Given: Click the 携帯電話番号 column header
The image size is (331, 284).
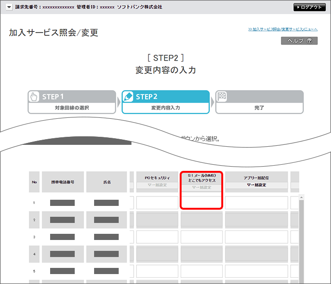Looking at the screenshot, I should click(63, 182).
